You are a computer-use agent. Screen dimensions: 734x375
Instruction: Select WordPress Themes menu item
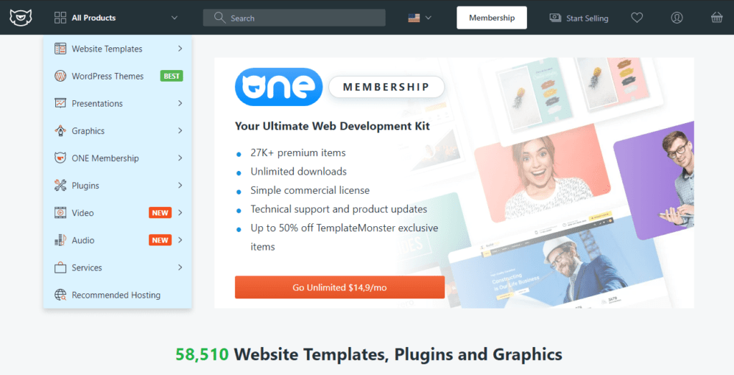(118, 76)
